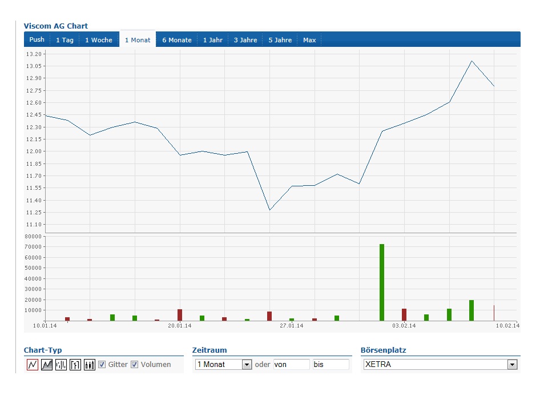548x395 pixels.
Task: Click the tallest green volume bar
Action: pos(382,282)
